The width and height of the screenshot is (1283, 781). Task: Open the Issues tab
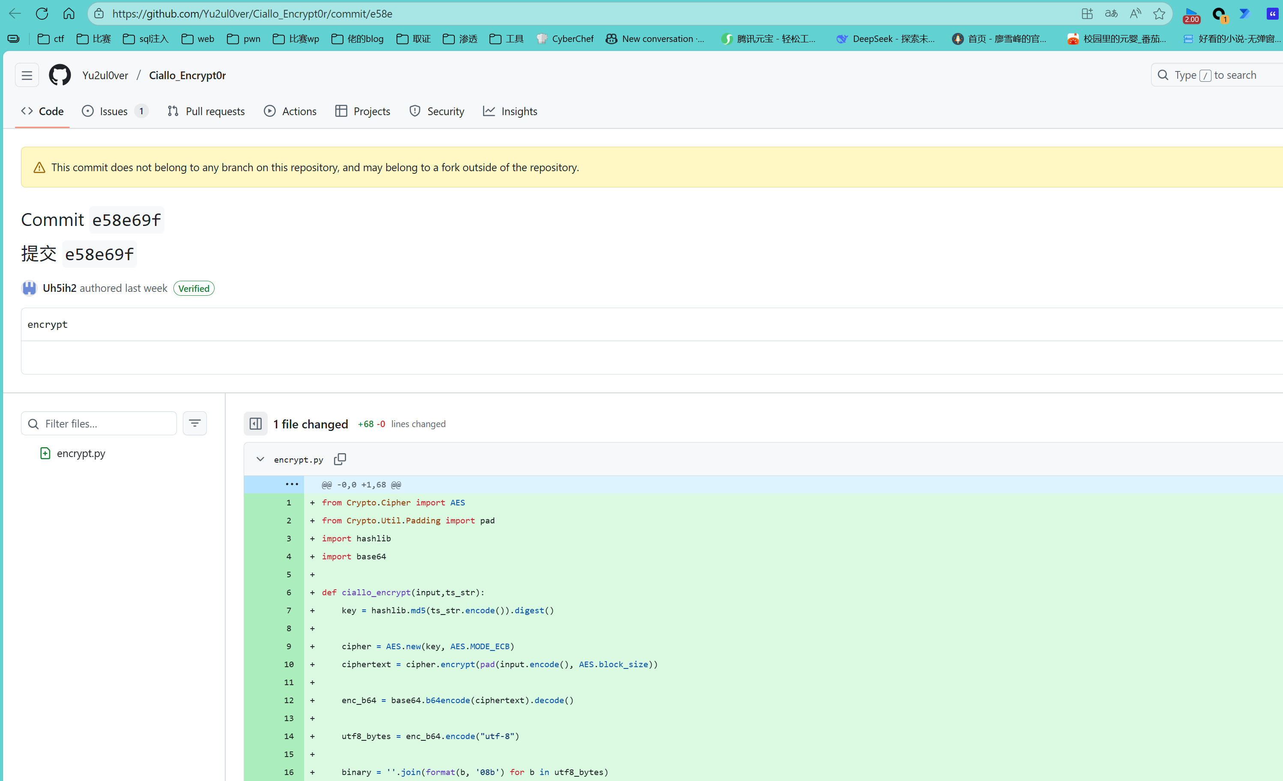coord(113,111)
